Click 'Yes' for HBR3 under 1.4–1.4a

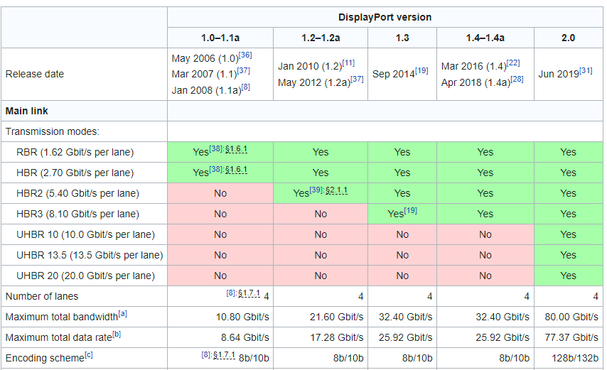pyautogui.click(x=485, y=214)
